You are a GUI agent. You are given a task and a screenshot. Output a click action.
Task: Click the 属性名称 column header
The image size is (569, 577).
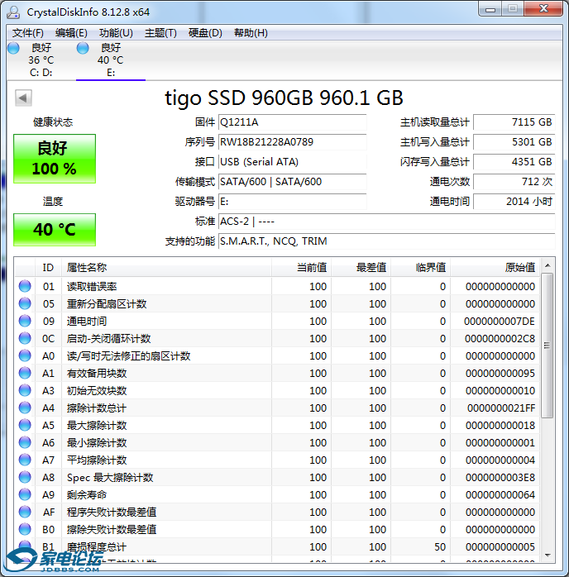click(x=166, y=268)
